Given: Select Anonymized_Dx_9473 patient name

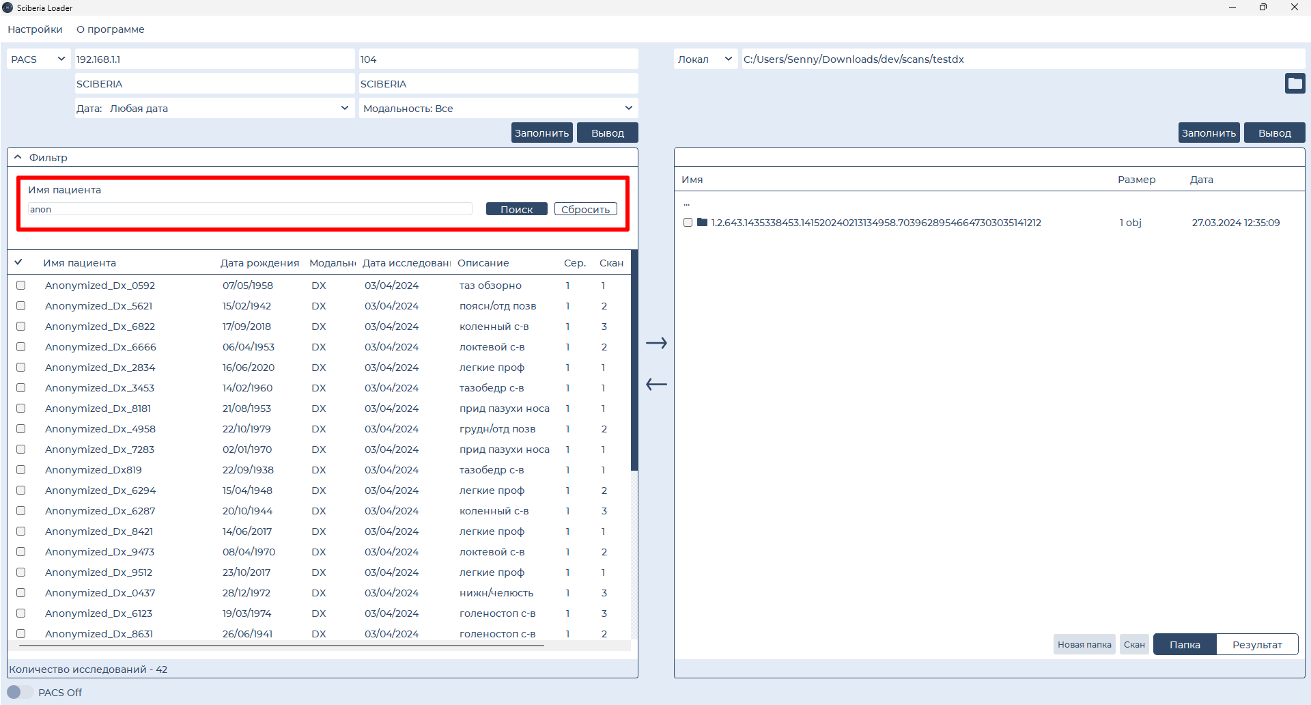Looking at the screenshot, I should point(100,552).
